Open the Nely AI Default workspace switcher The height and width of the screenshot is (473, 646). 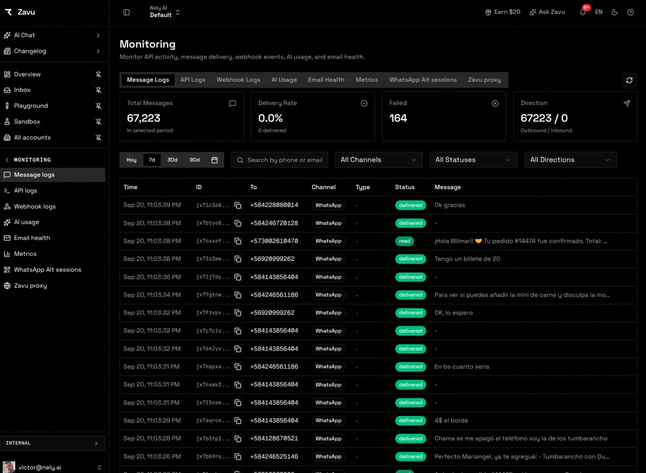[x=164, y=12]
